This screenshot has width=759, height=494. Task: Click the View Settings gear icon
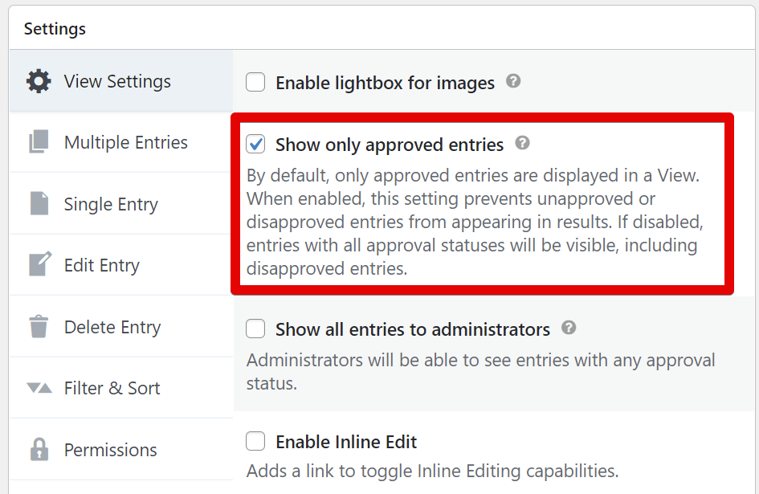39,81
